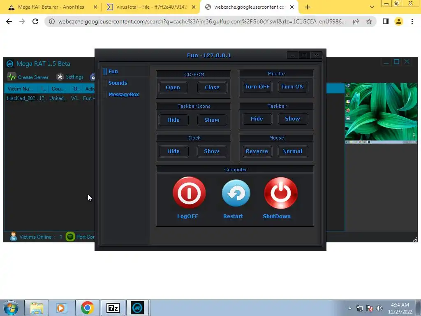Click Monitor Turn OFF button
421x316 pixels.
pos(257,87)
